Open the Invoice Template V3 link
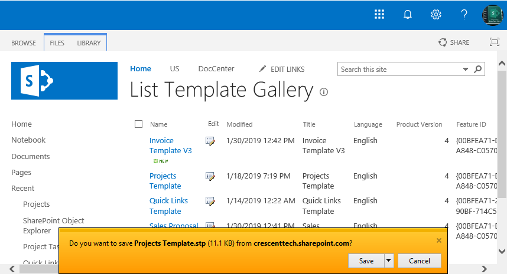Viewport: 507px width, 274px height. 170,146
